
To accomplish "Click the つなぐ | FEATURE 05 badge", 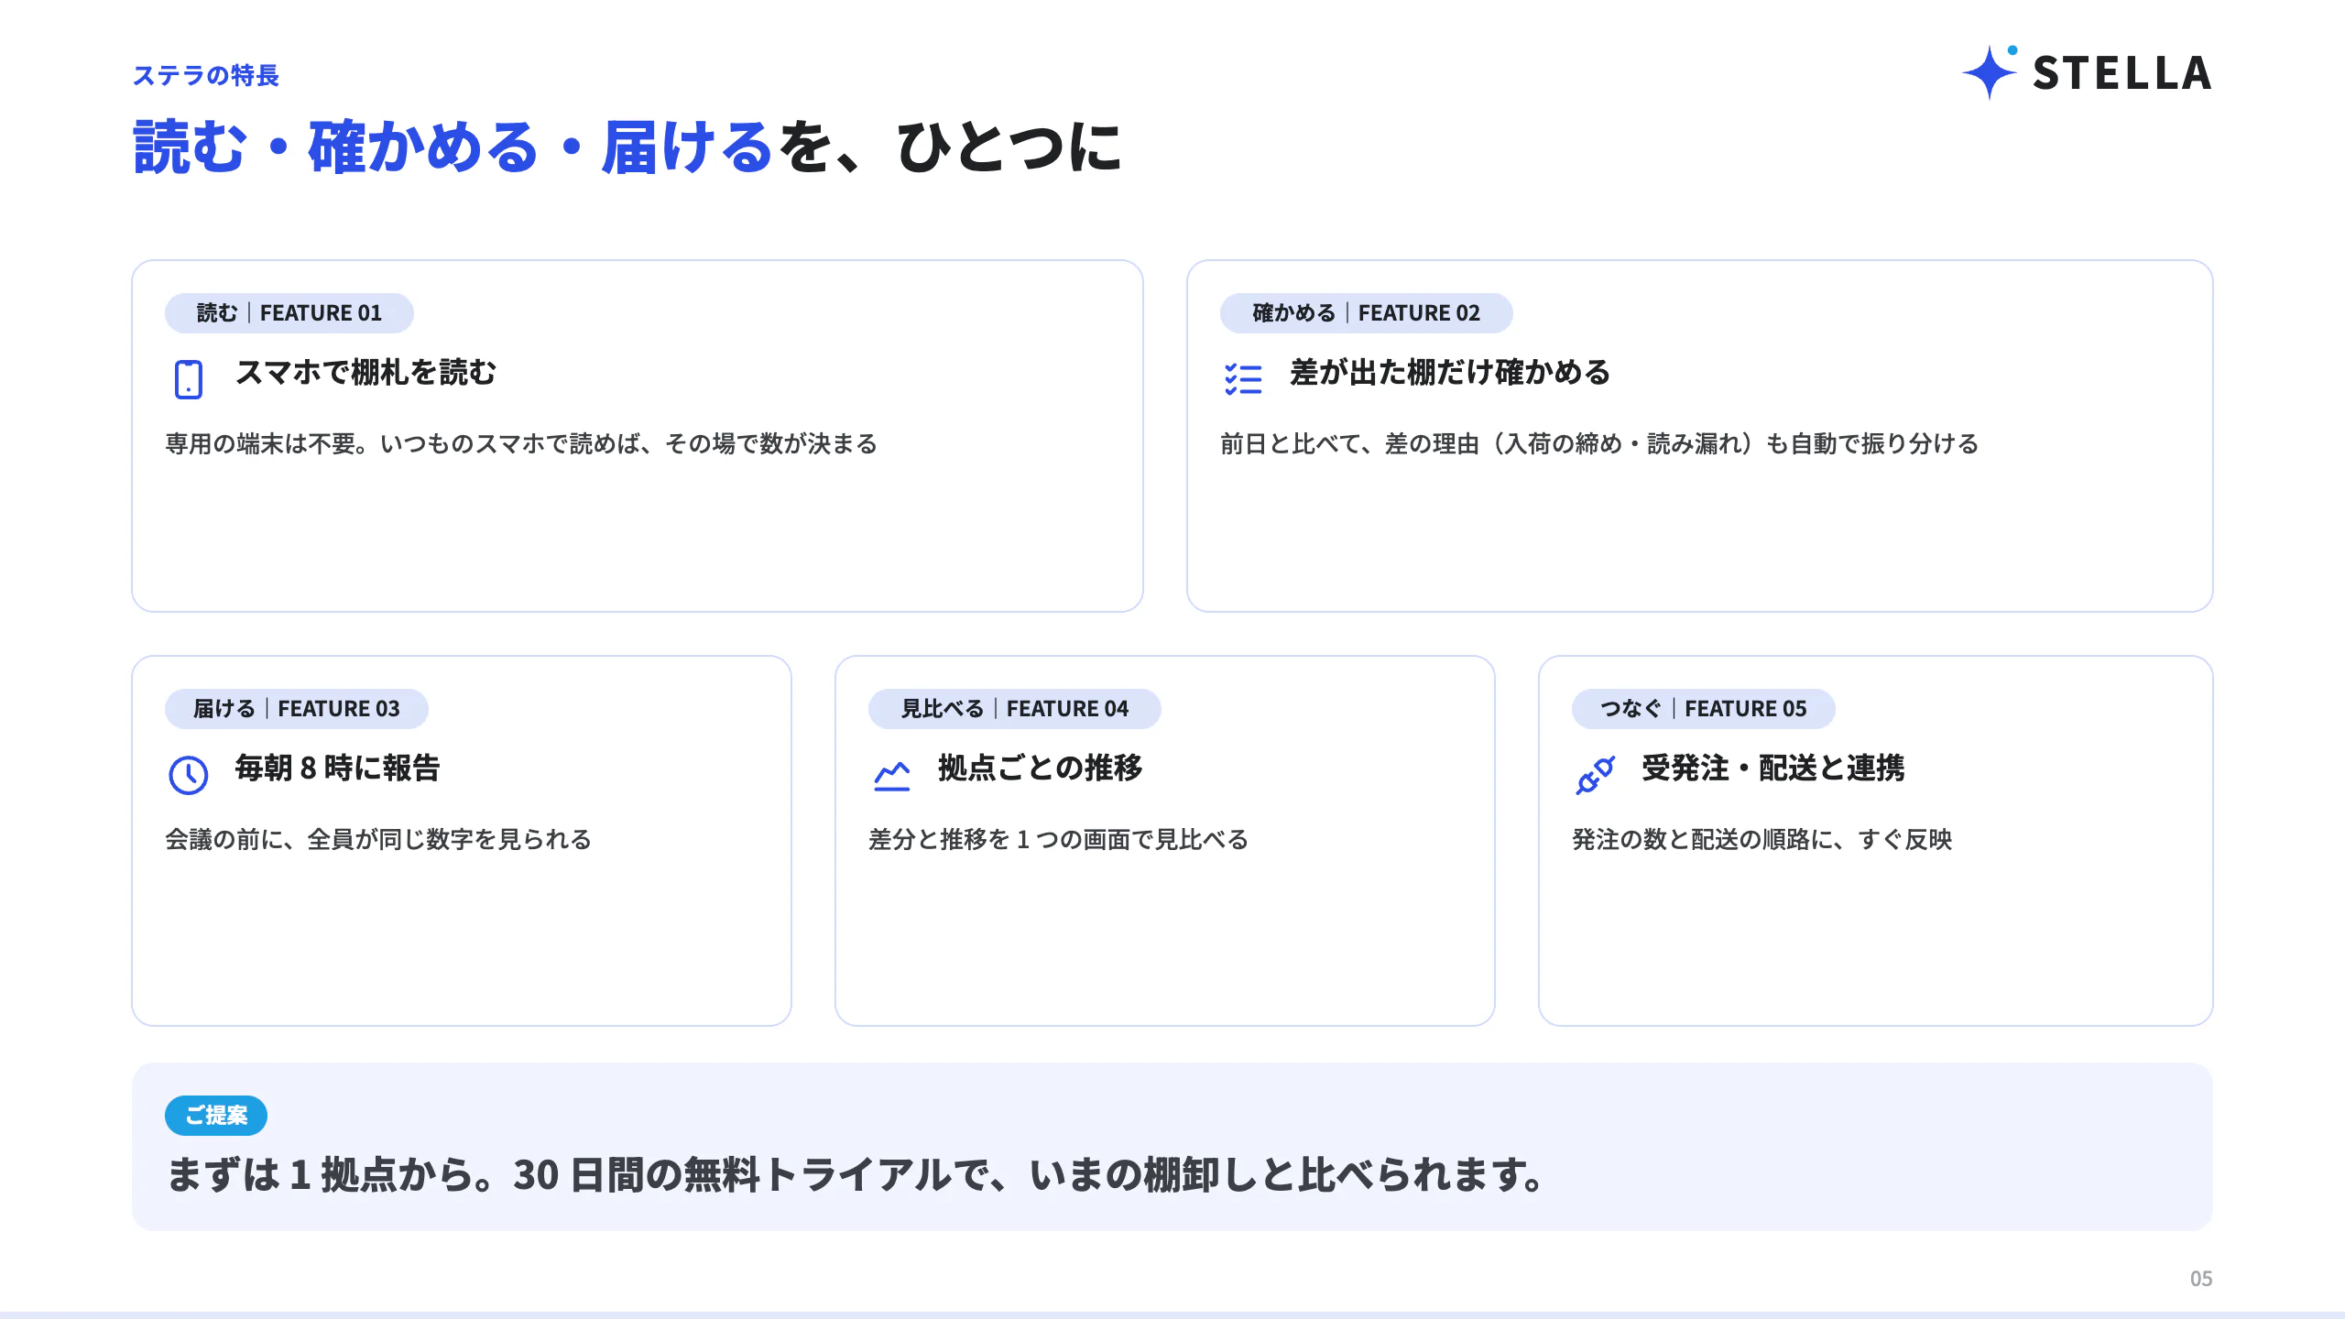I will pos(1704,709).
